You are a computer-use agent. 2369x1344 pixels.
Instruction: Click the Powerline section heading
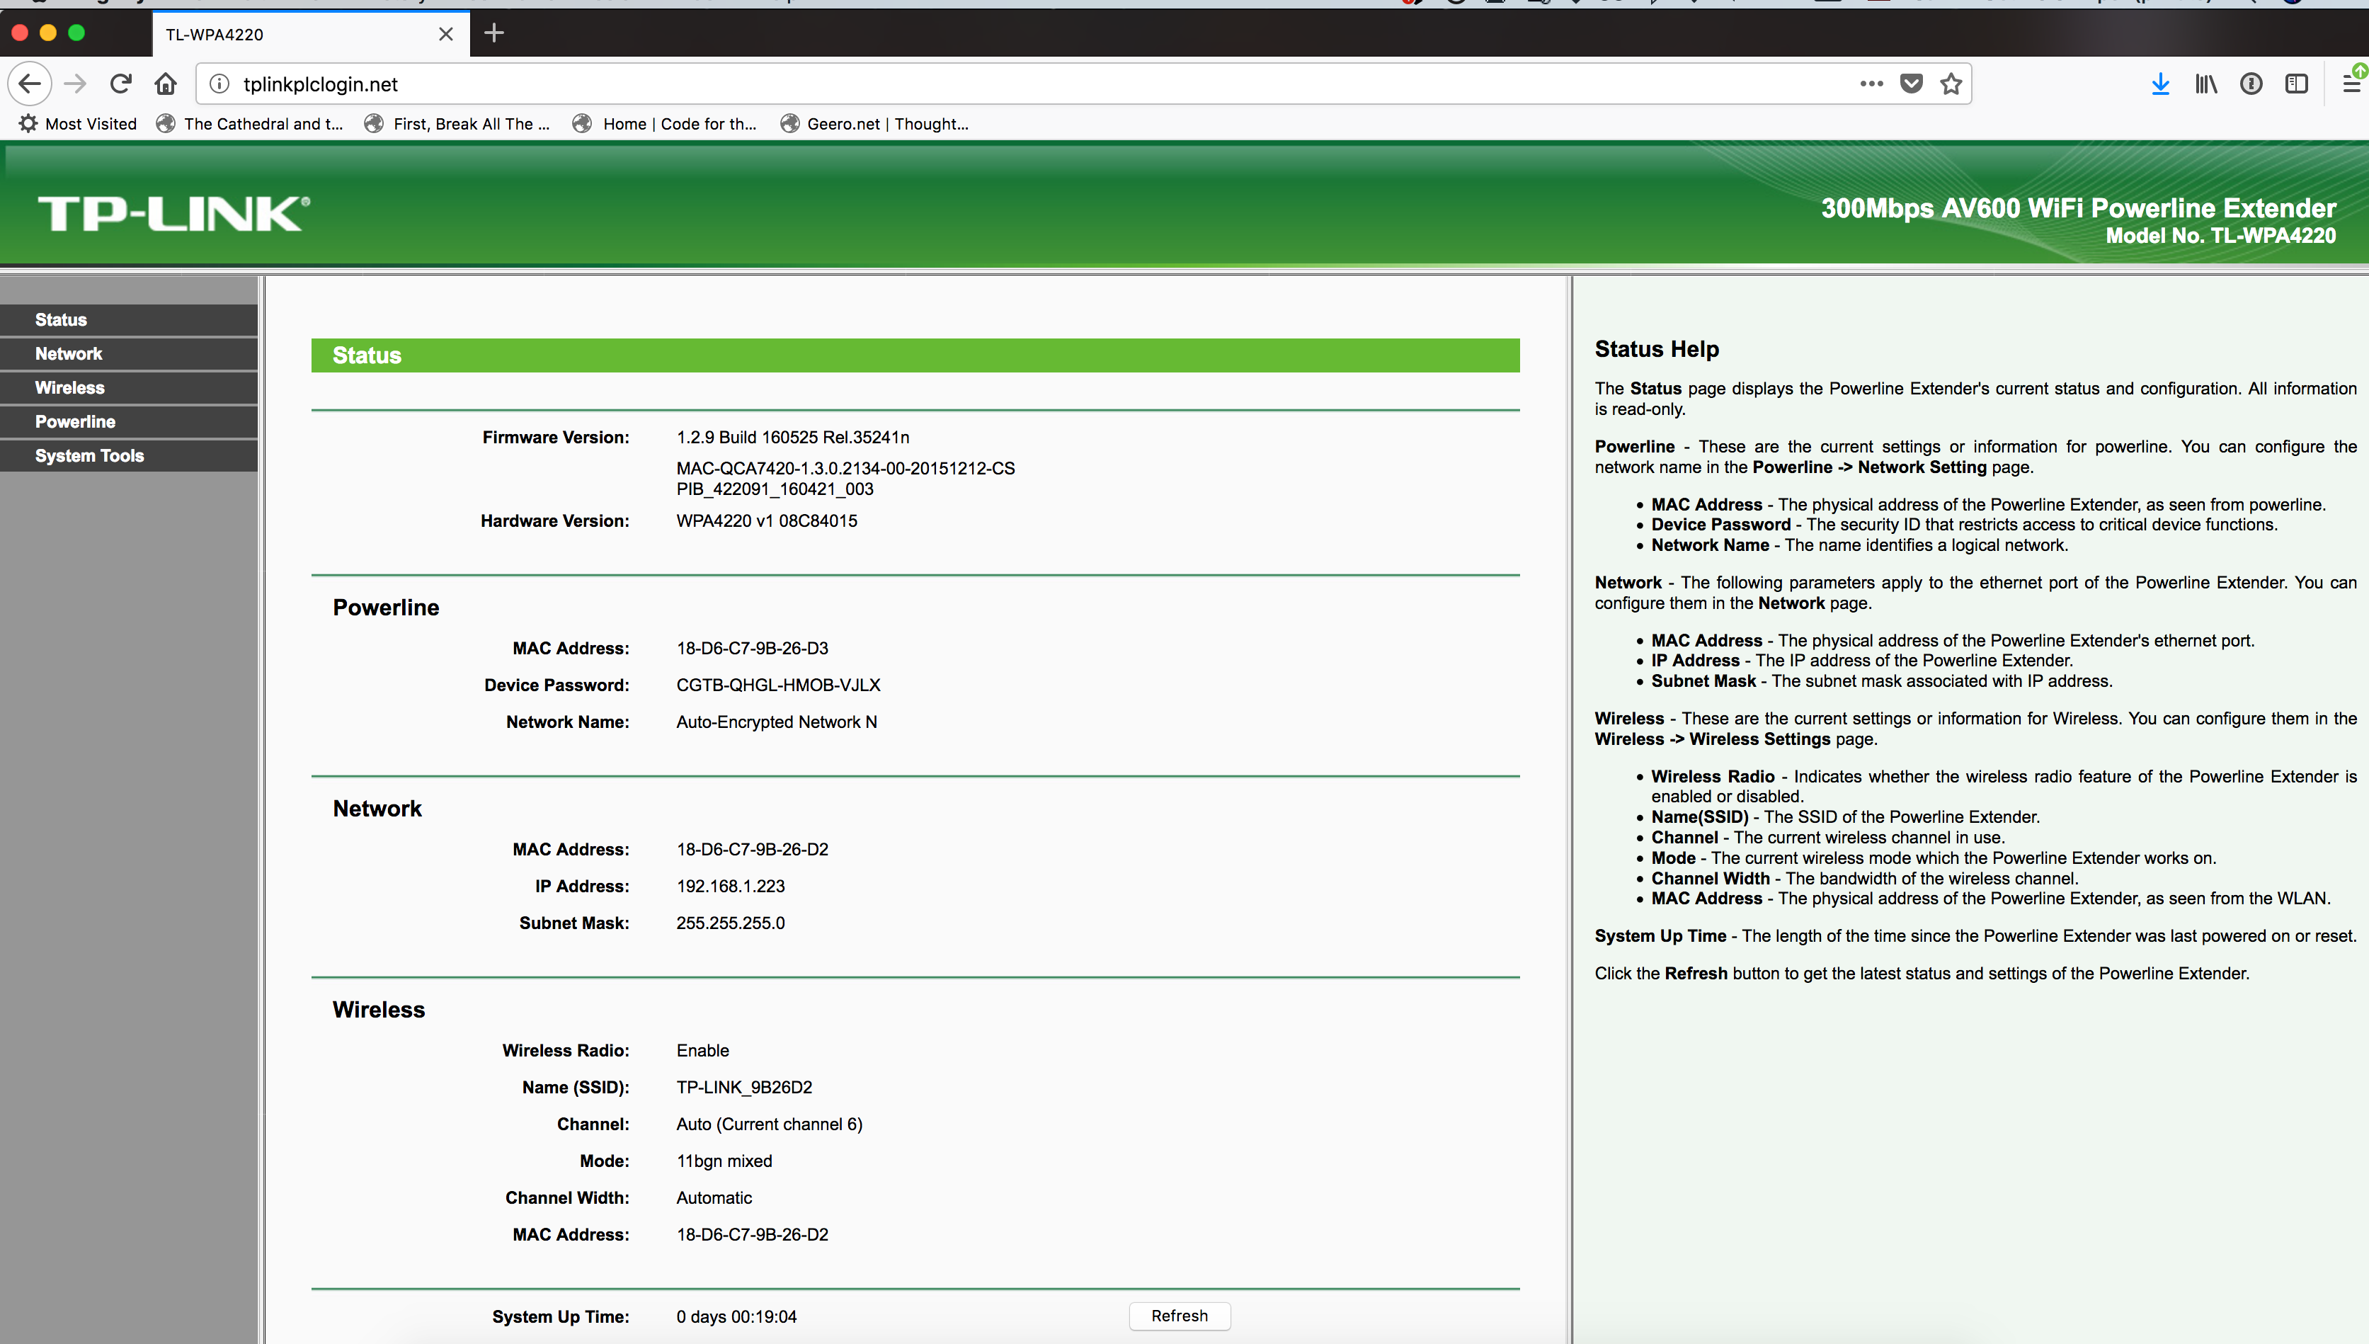pyautogui.click(x=386, y=608)
